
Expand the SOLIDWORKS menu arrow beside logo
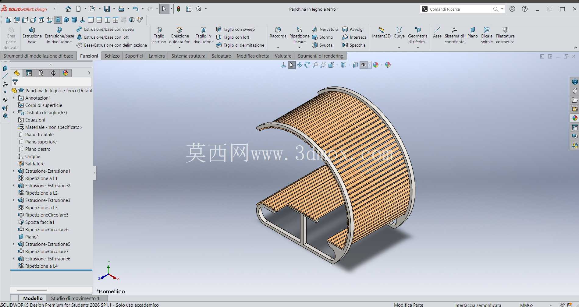[54, 9]
